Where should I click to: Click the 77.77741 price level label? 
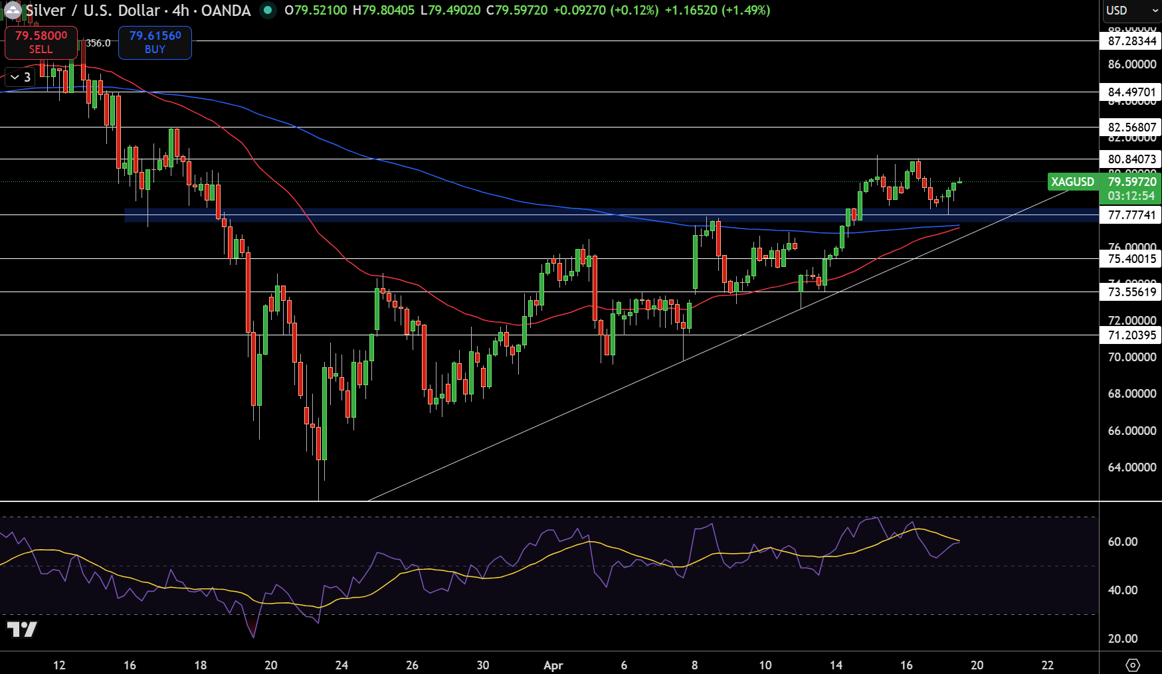pyautogui.click(x=1132, y=215)
